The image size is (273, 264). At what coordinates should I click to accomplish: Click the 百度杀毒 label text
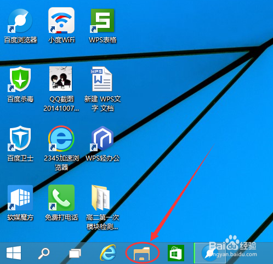tap(20, 99)
